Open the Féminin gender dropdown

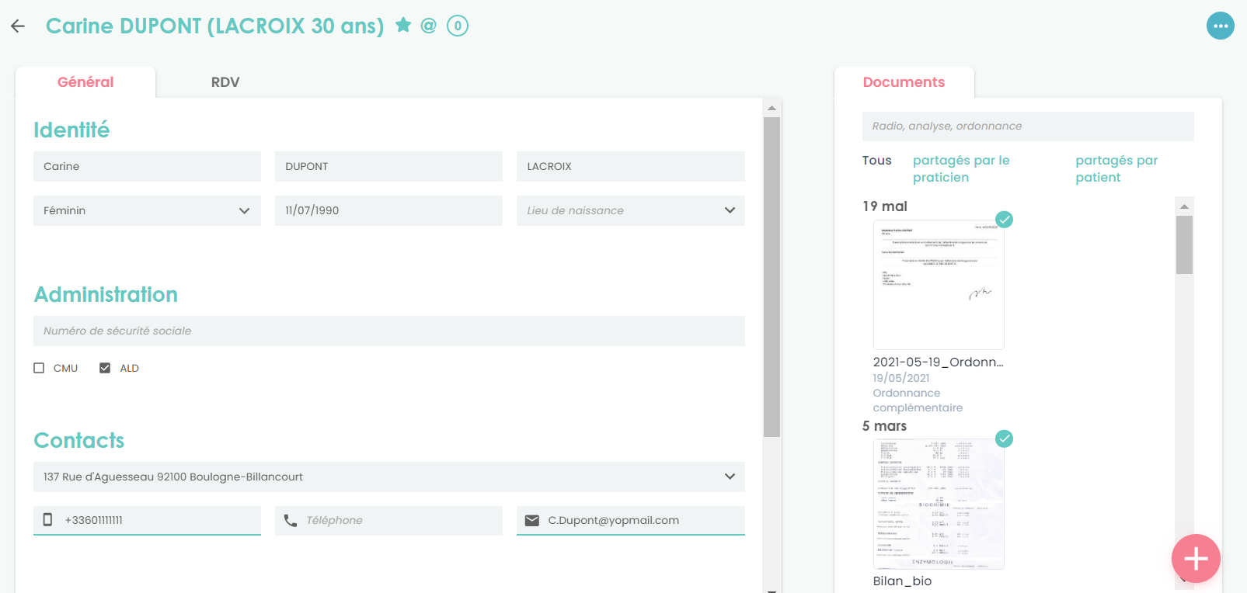147,210
